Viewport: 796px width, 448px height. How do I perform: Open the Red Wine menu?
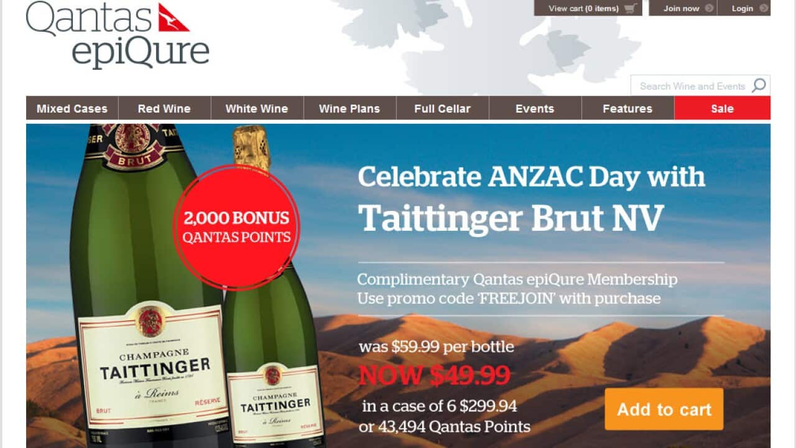point(164,108)
